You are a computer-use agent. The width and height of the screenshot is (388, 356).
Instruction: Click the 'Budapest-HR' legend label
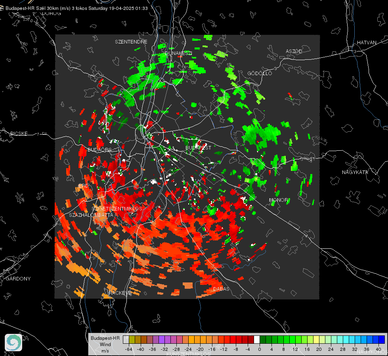tap(105, 338)
